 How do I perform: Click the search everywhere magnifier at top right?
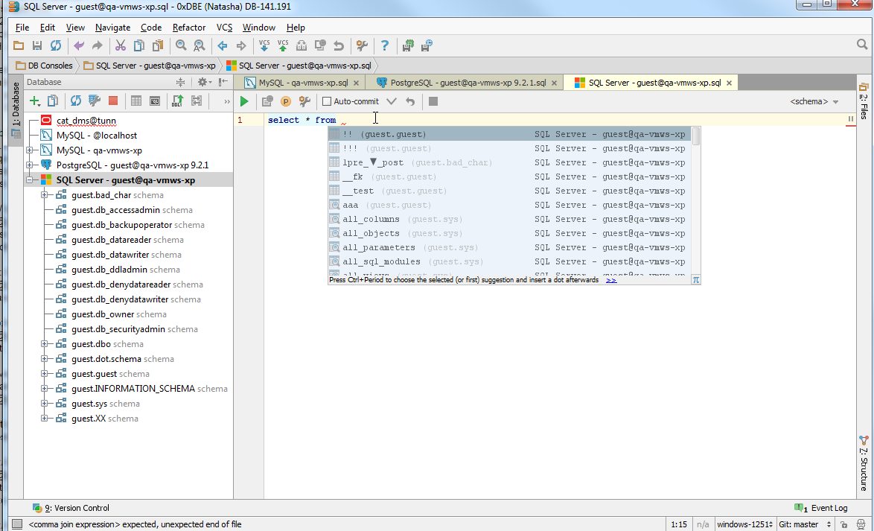point(862,44)
